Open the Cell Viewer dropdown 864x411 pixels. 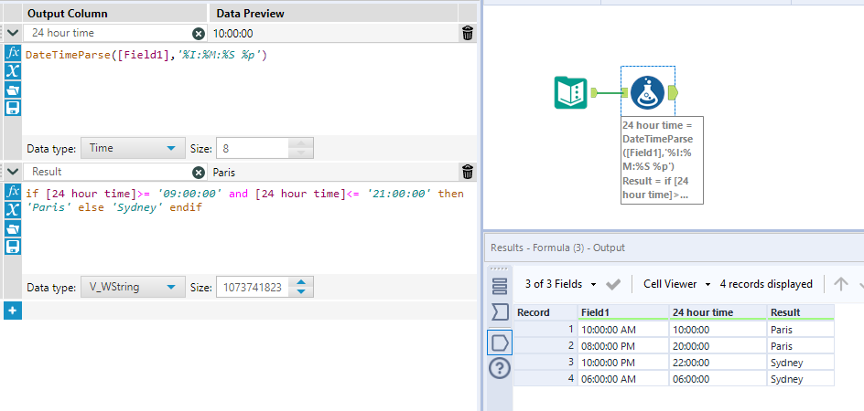[x=677, y=284]
